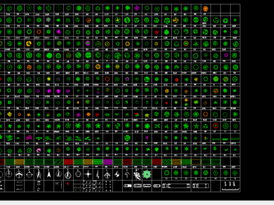
Task: Pick the bright green honeycomb hatch swatch
Action: [x=98, y=162]
